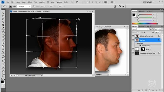Open the Arrange Documents dropdown
Screen dimensions: 164x92
pyautogui.click(x=106, y=2)
